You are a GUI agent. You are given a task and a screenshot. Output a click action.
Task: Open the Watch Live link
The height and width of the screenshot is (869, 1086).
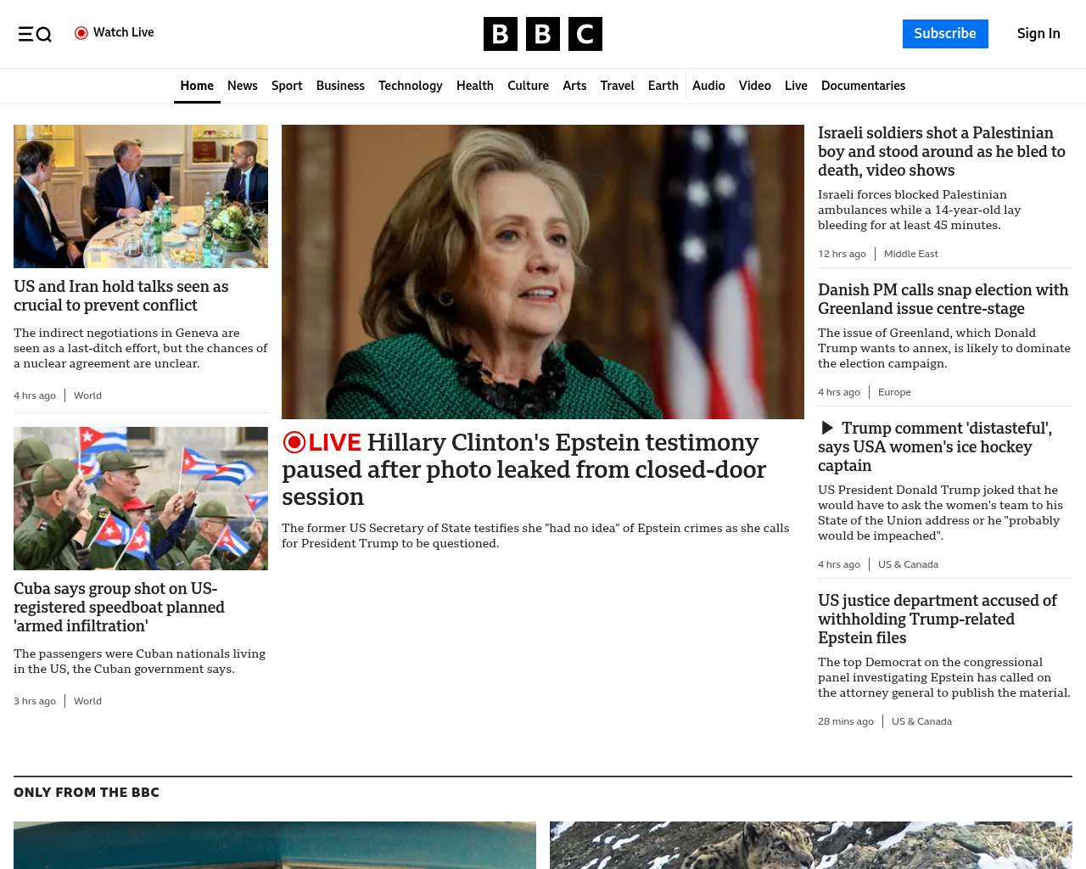pyautogui.click(x=115, y=33)
